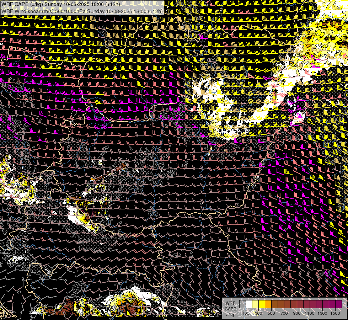Click the last purple legend swatch above 1500
This screenshot has width=348, height=320.
coord(339,304)
